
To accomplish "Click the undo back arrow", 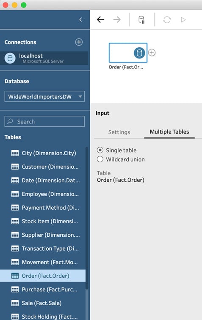I will 100,19.
